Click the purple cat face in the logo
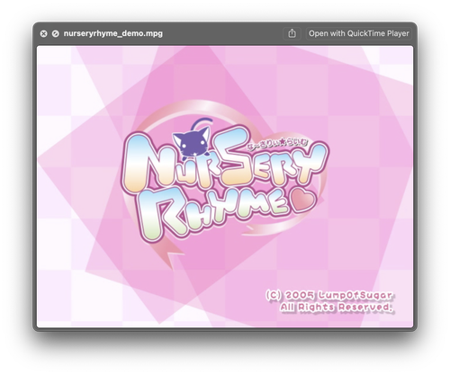The height and width of the screenshot is (375, 450). 192,142
